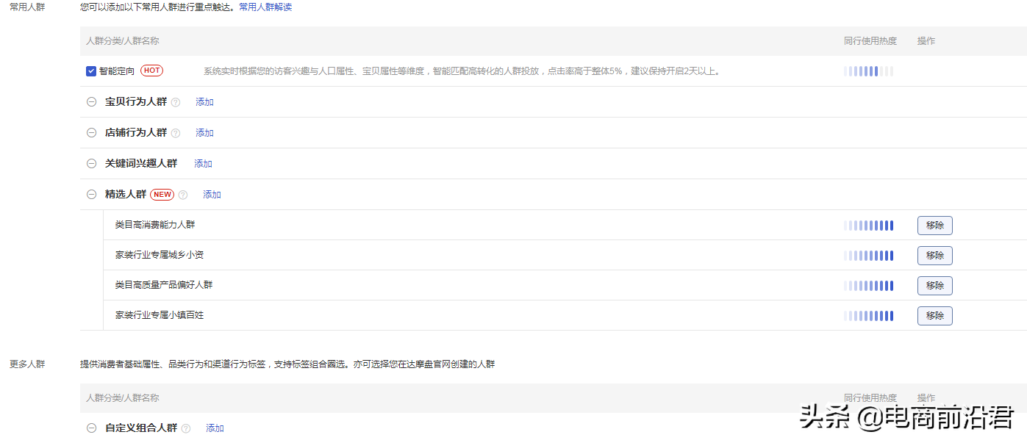Open the 常用人群解读 link
Image resolution: width=1027 pixels, height=443 pixels.
(x=264, y=7)
